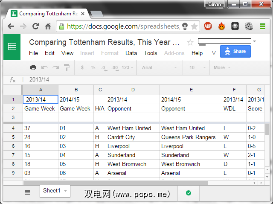The image size is (273, 204).
Task: Format as currency with dollar icon
Action: (82, 67)
